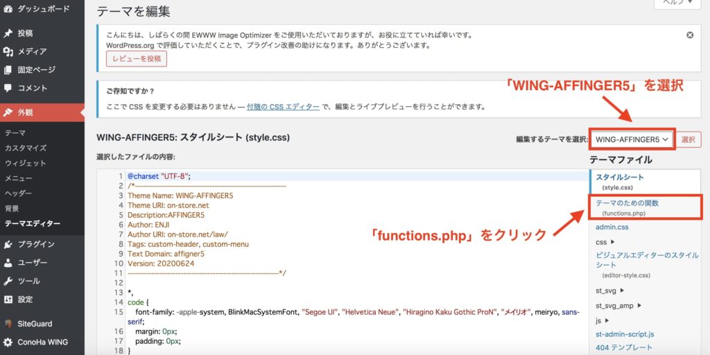
Task: Expand the st_svg folder
Action: (610, 291)
